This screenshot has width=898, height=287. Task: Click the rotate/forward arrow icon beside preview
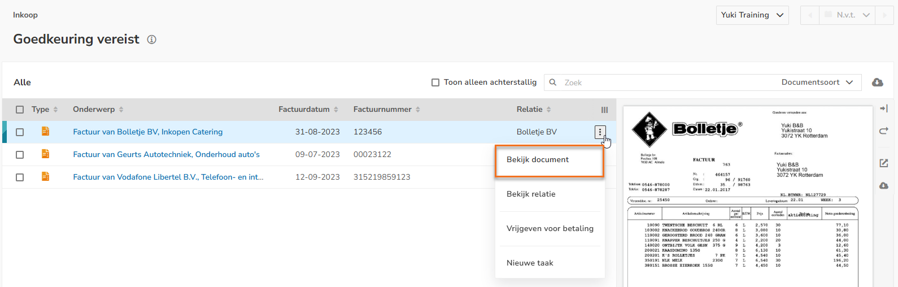[884, 131]
